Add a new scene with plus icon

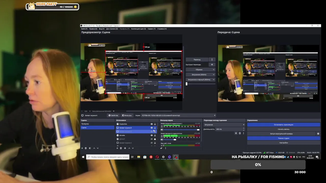pyautogui.click(x=82, y=148)
